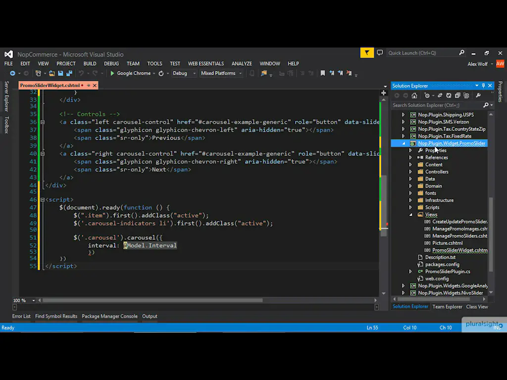
Task: Expand the Nop.Plugin.Shipping.USPS project
Action: coord(403,115)
